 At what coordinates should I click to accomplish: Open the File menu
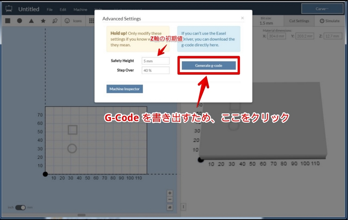pos(50,9)
